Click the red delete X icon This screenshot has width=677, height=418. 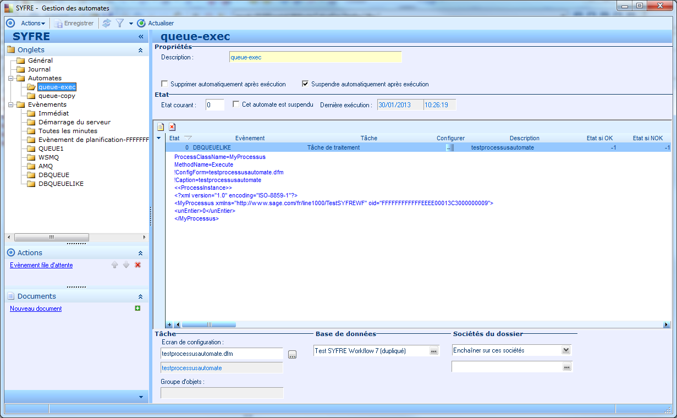click(137, 265)
